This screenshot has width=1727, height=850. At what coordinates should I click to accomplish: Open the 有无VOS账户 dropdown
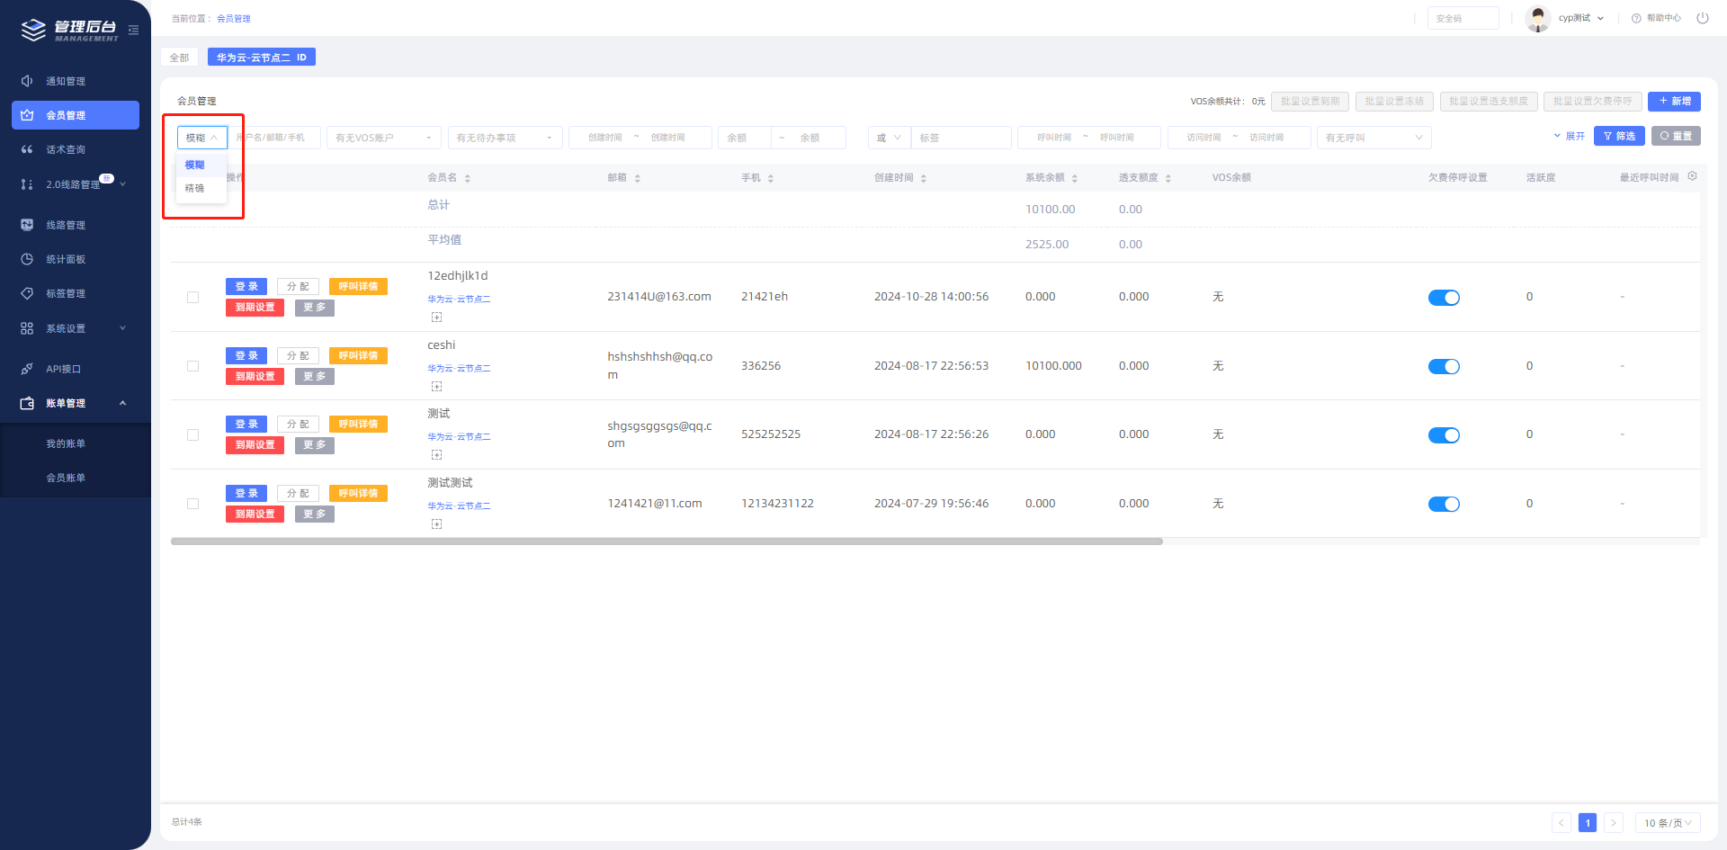tap(384, 138)
